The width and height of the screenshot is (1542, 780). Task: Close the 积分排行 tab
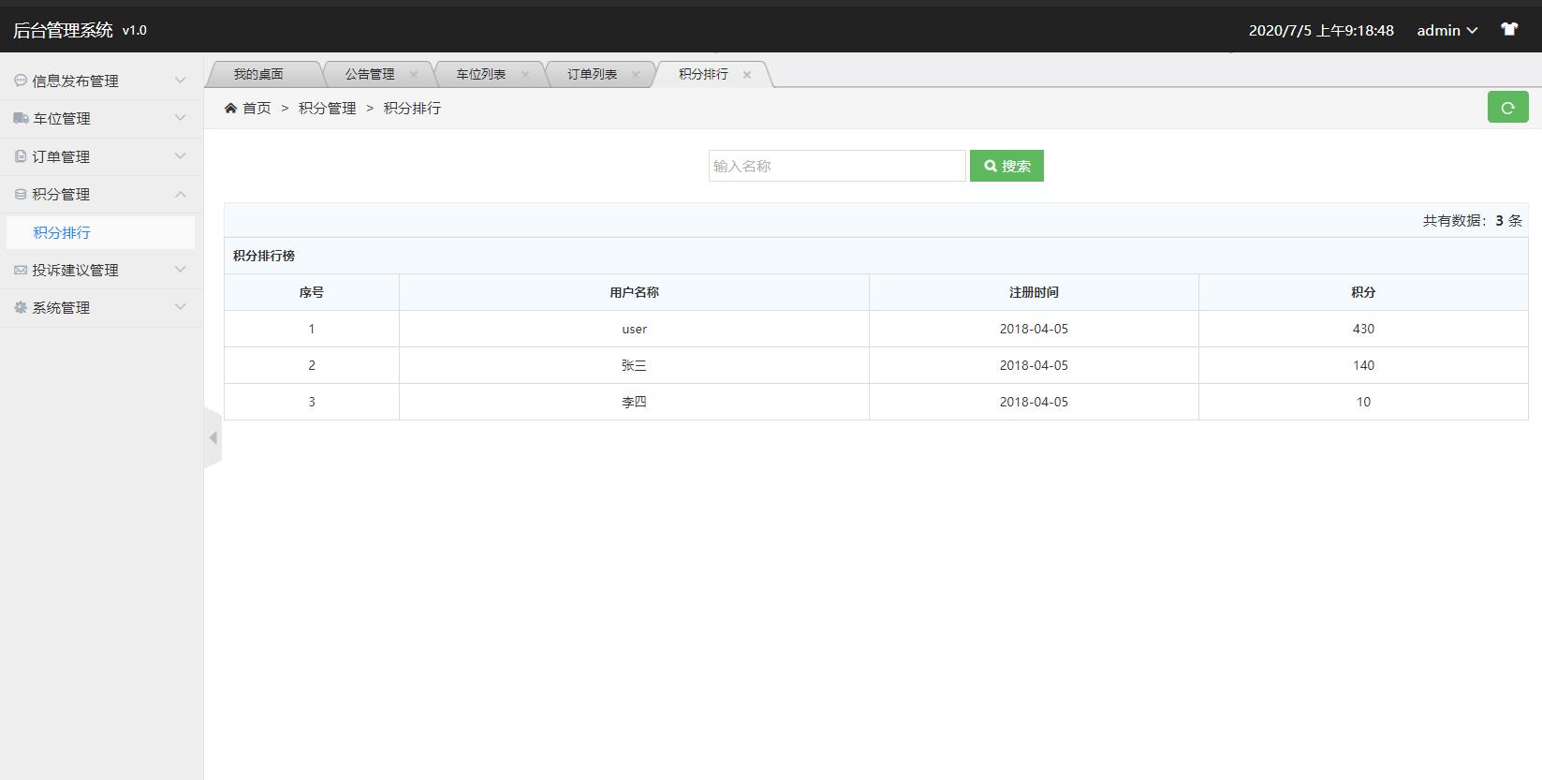coord(747,75)
